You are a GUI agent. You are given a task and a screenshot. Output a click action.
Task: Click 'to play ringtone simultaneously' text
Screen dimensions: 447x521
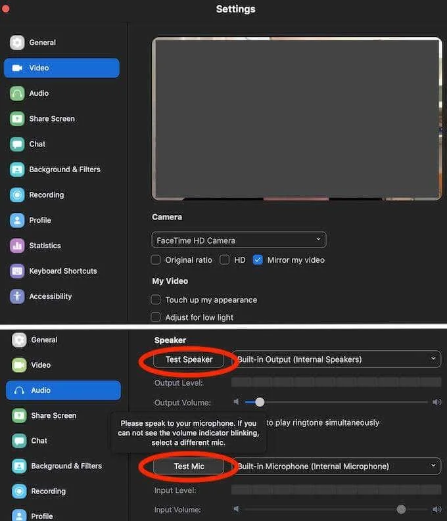coord(323,422)
